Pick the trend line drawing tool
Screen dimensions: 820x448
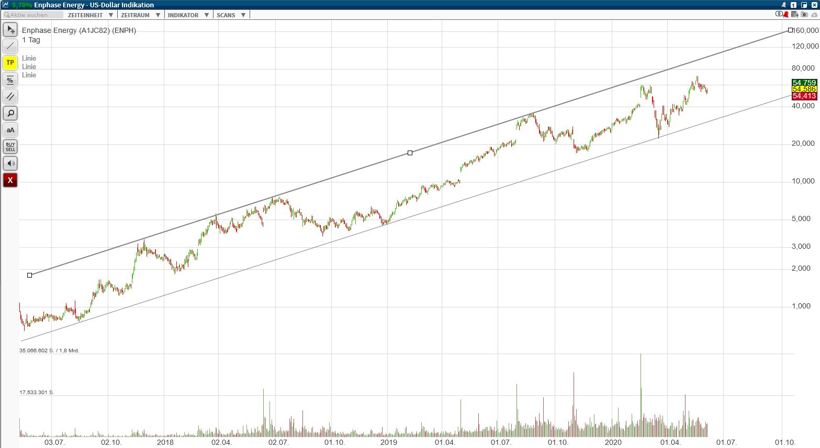point(10,47)
